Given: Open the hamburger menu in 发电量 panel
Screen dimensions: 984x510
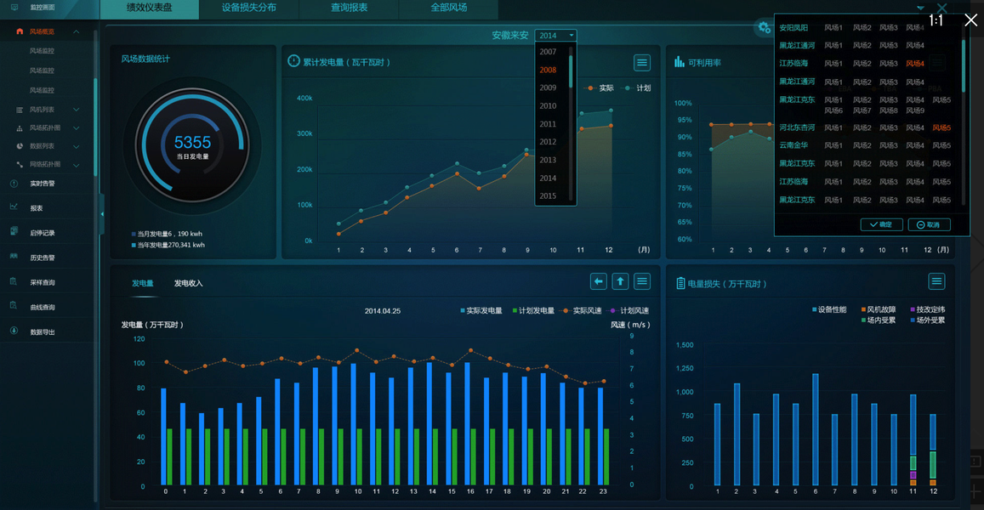Looking at the screenshot, I should click(x=642, y=281).
